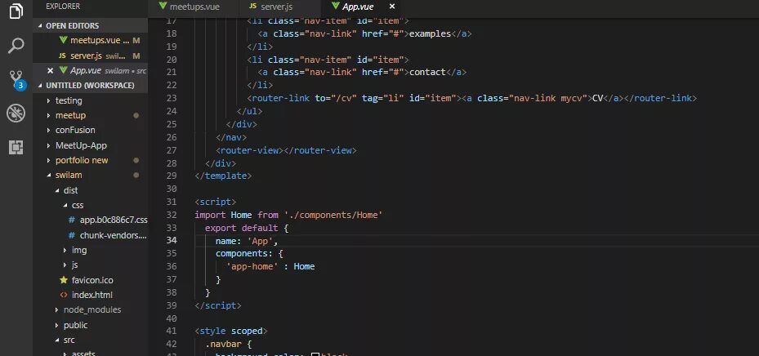The width and height of the screenshot is (759, 356).
Task: Click the 'app-home' component key
Action: [252, 266]
